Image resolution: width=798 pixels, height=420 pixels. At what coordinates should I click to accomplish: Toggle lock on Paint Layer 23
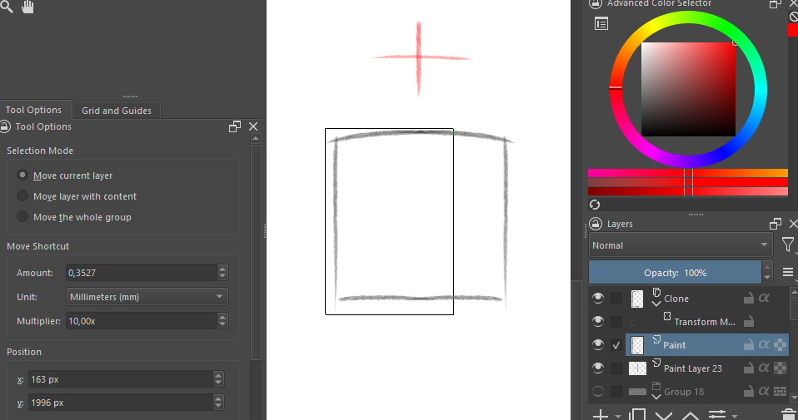coord(749,368)
